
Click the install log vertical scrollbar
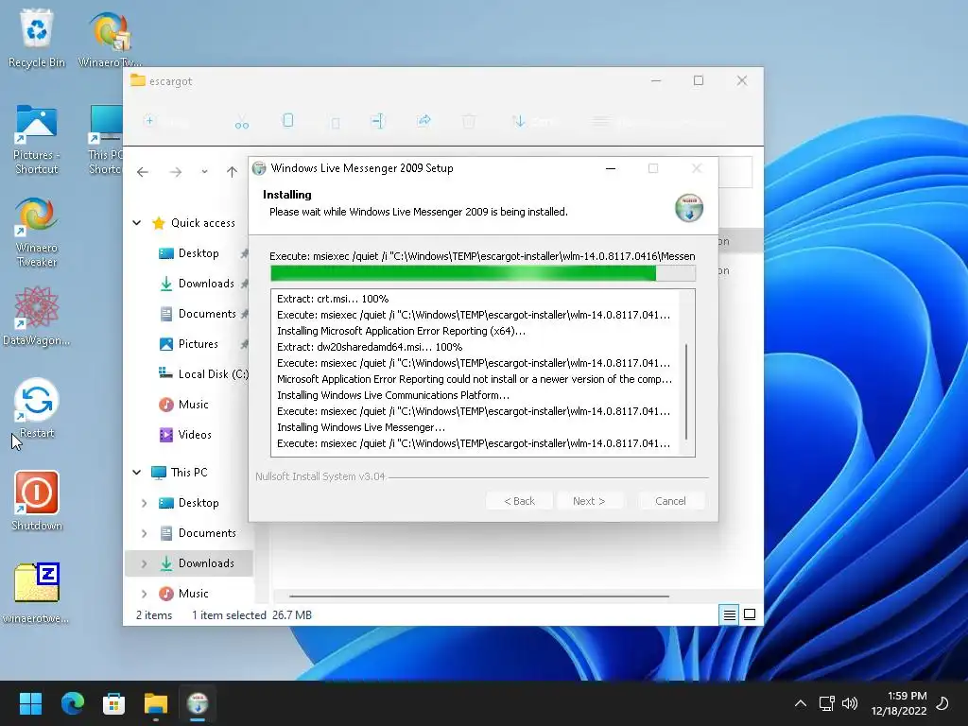coord(686,390)
